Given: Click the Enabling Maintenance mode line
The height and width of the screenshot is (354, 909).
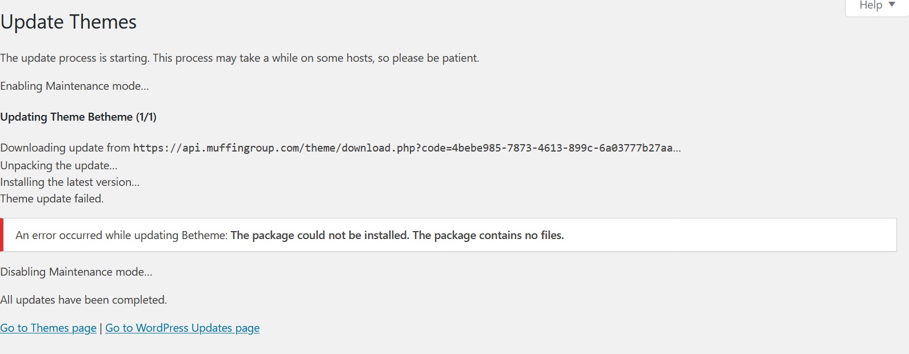Looking at the screenshot, I should pyautogui.click(x=74, y=86).
